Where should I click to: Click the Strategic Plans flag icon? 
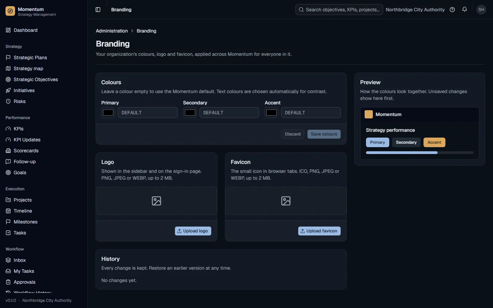click(8, 57)
